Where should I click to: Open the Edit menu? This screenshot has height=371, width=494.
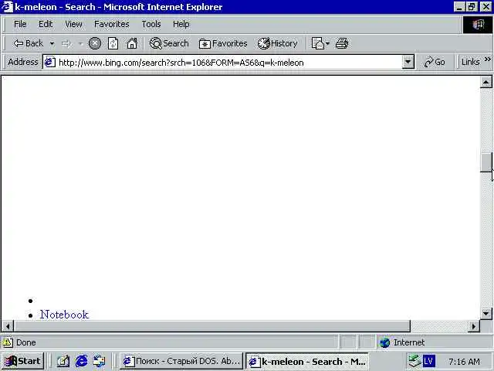[46, 24]
